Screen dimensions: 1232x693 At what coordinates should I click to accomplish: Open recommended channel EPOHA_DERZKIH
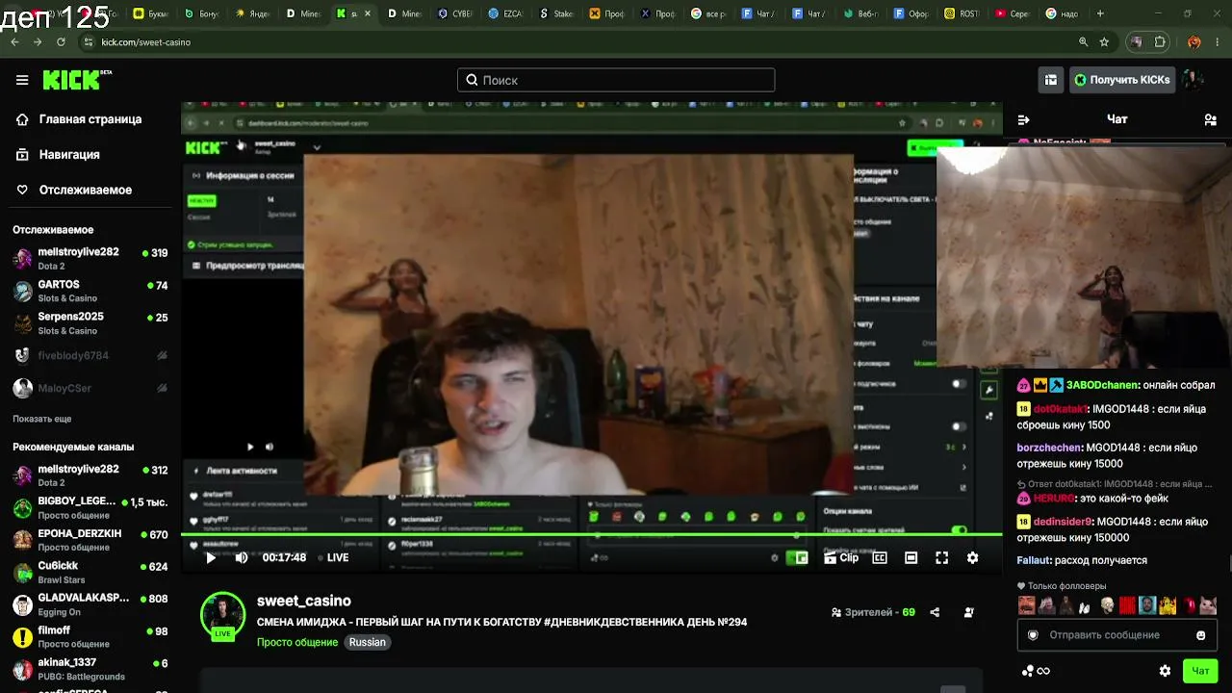click(90, 540)
